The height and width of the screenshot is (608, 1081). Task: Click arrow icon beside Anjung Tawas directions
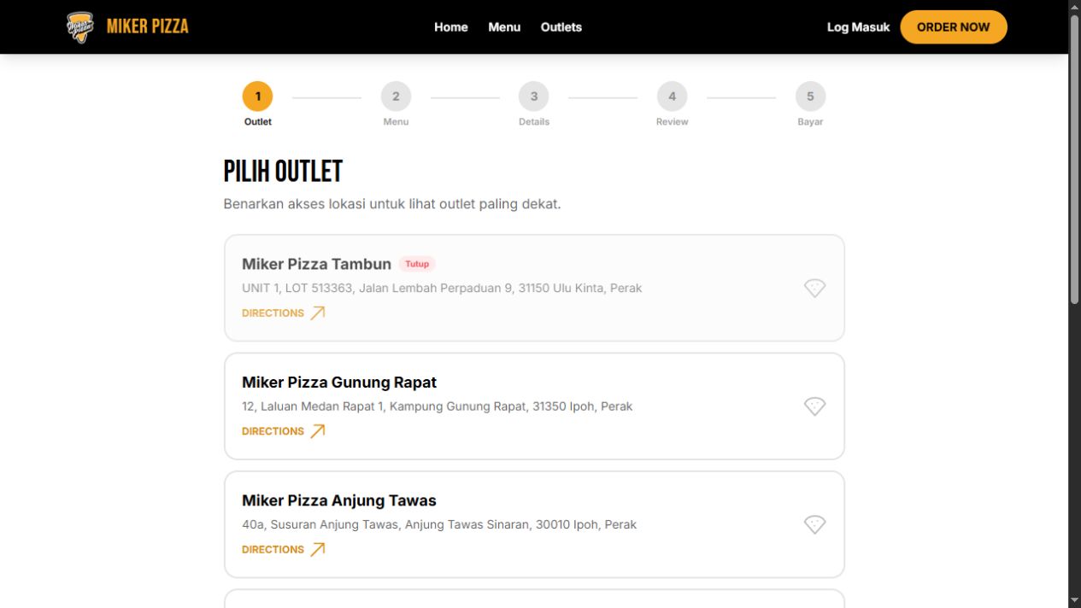click(x=318, y=549)
